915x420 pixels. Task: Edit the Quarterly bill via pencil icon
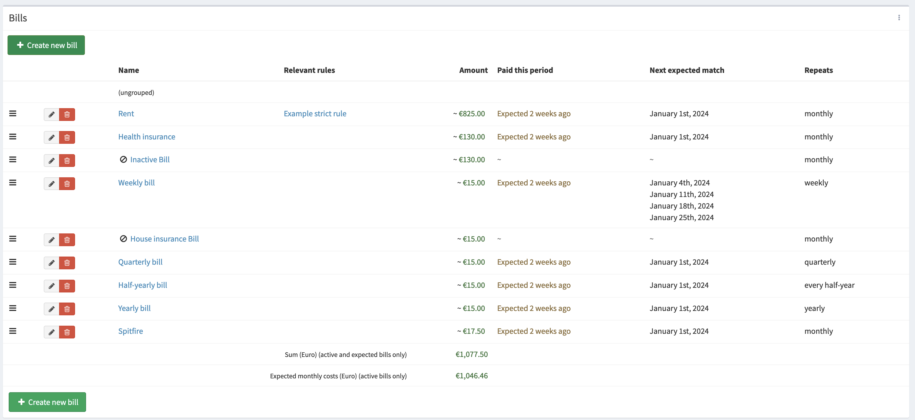[51, 263]
